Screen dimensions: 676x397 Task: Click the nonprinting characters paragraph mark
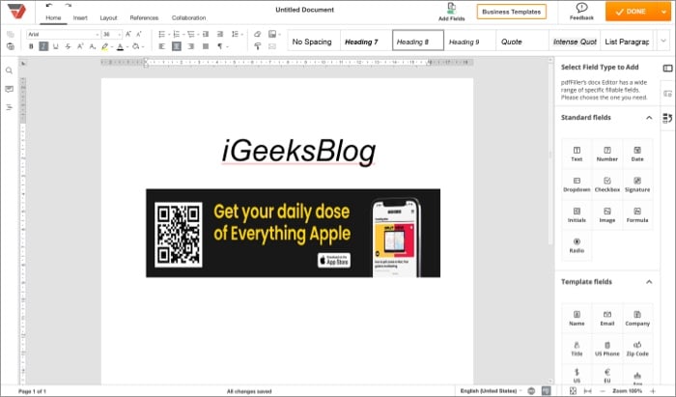pyautogui.click(x=220, y=46)
